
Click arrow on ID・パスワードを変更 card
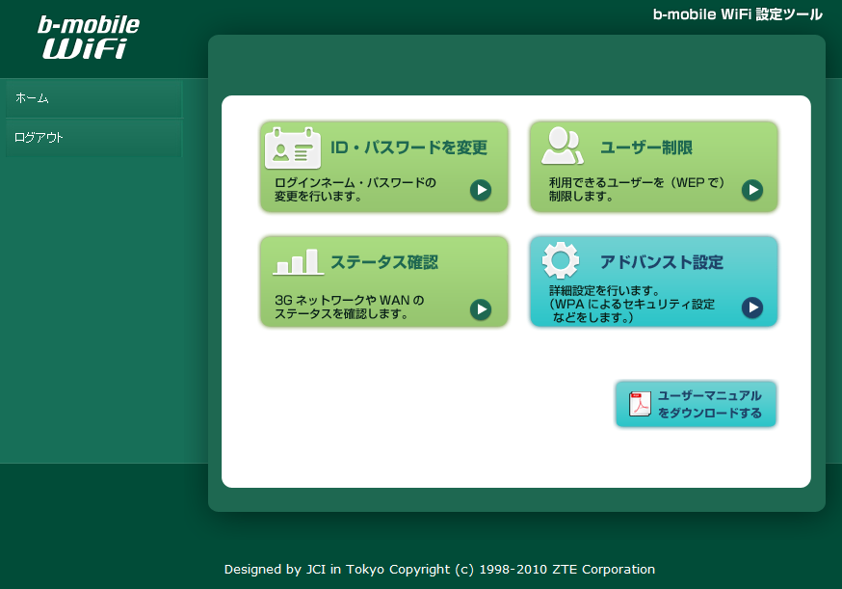point(481,190)
